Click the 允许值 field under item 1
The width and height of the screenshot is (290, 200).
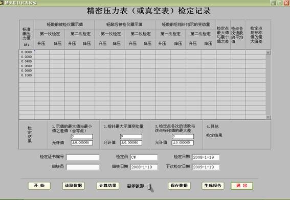[x=82, y=143]
